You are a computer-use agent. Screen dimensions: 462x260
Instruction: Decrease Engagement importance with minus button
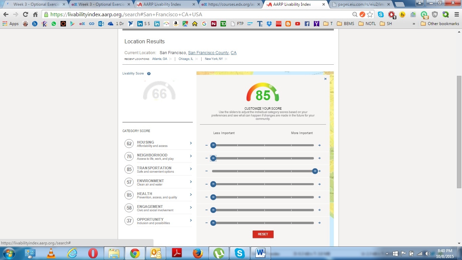pyautogui.click(x=206, y=210)
